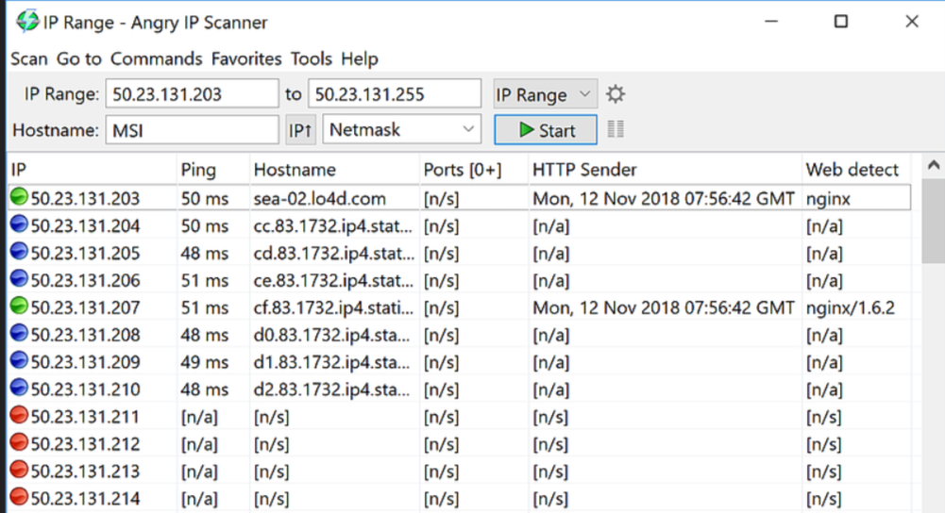Select hostname d1.83.1732.ip4.sta...
Image resolution: width=945 pixels, height=513 pixels.
coord(331,362)
